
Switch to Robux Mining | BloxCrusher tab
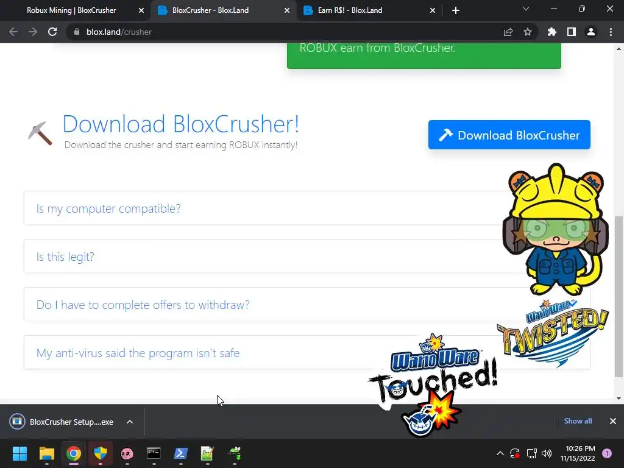71,10
